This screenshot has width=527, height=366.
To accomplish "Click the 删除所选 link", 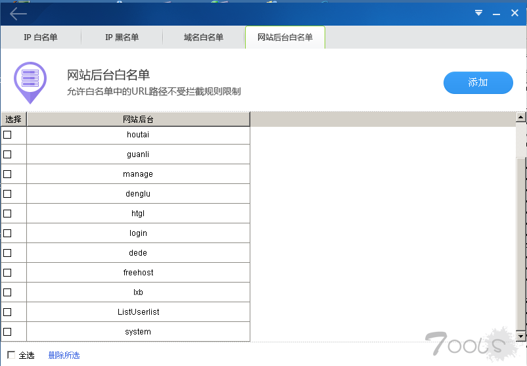I will coord(64,355).
